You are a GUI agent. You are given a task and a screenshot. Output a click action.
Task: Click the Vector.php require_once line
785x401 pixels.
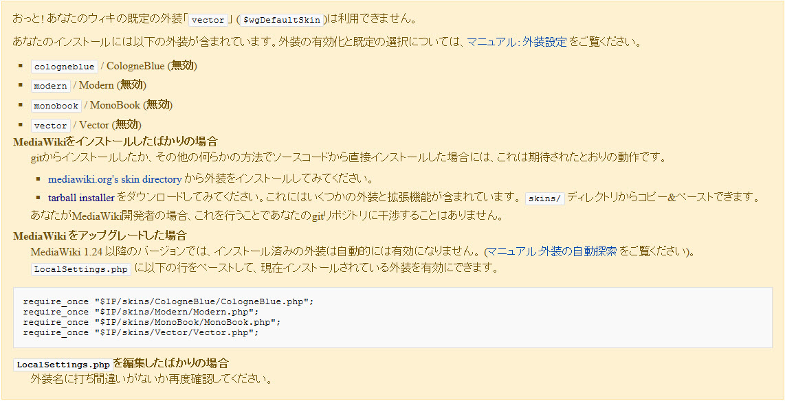(x=141, y=332)
